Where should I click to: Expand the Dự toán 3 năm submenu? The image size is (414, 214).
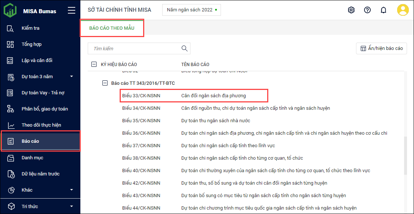pos(72,77)
